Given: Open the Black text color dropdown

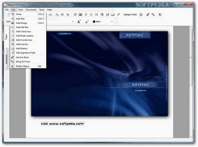Looking at the screenshot, I should 112,22.
